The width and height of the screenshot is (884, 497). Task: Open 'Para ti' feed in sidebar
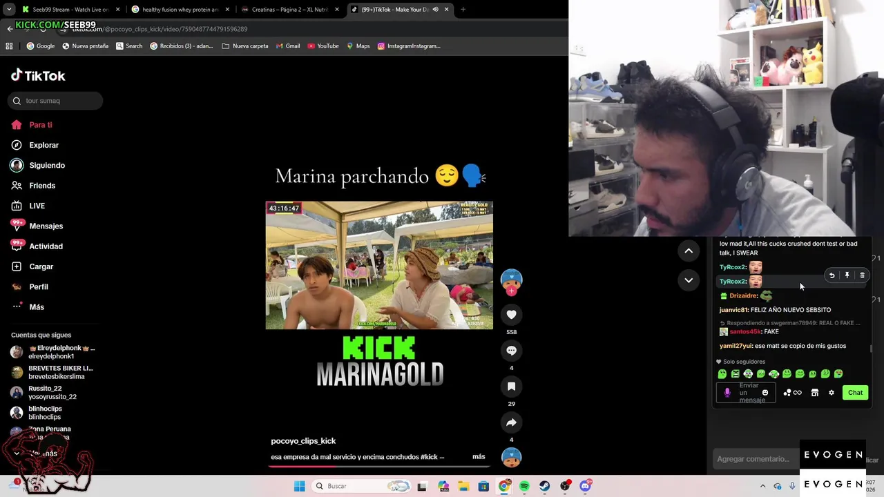tap(32, 125)
